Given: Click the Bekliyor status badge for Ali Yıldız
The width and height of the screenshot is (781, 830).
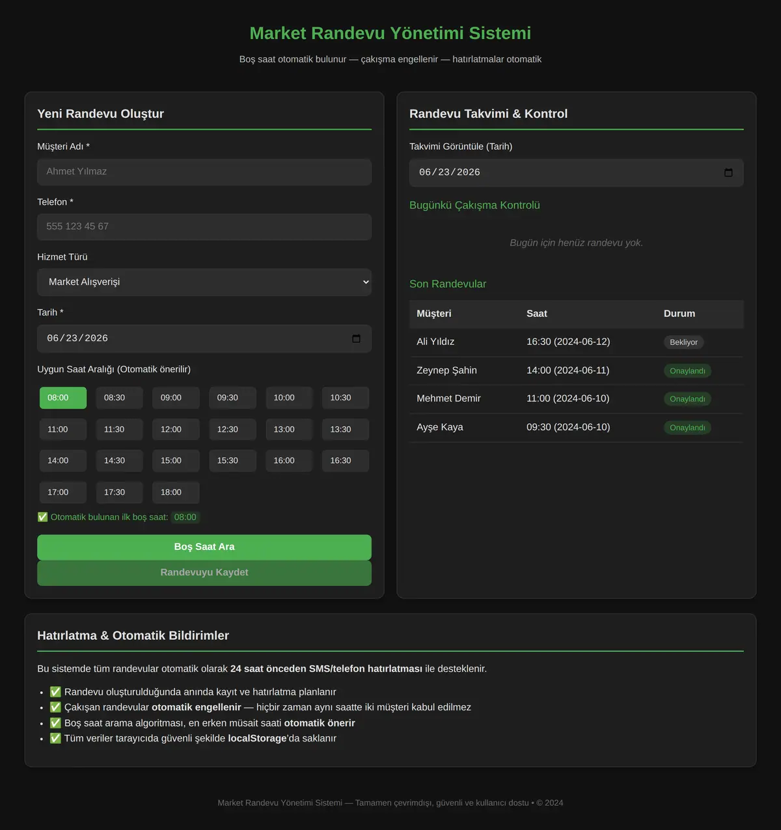Looking at the screenshot, I should click(x=683, y=342).
